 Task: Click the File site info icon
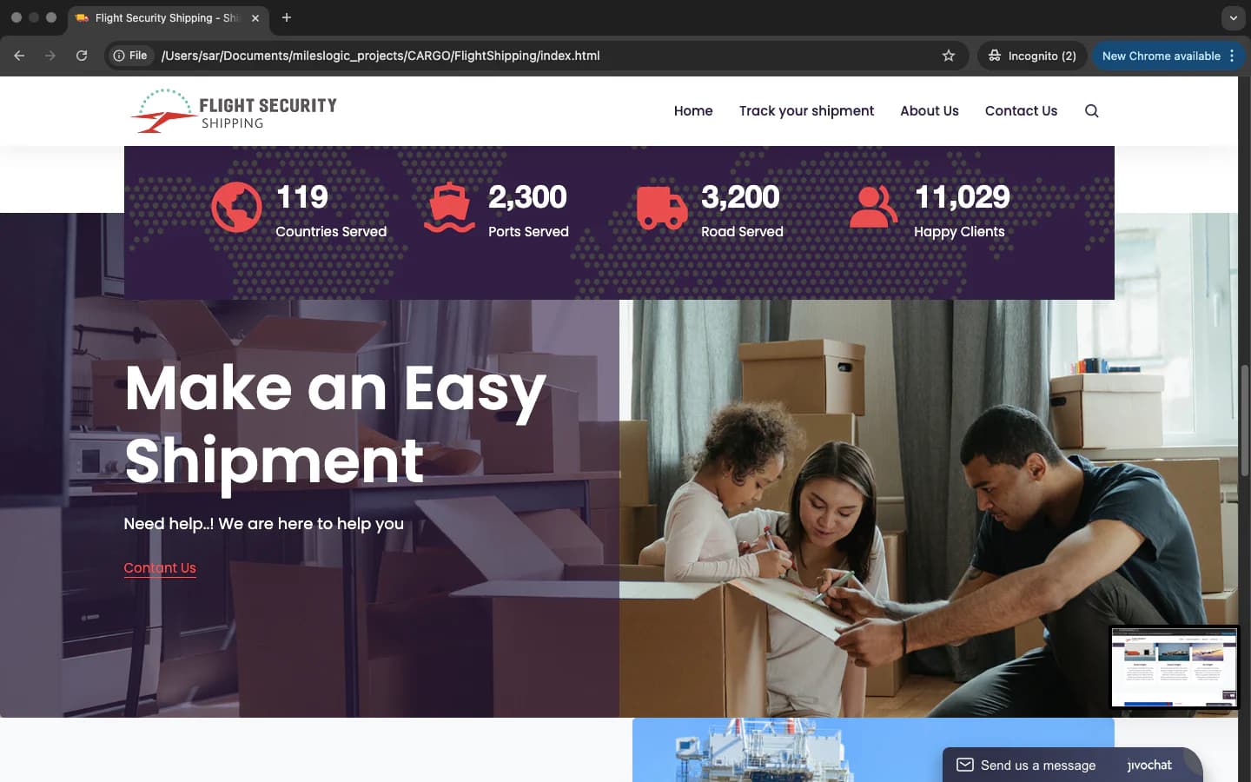coord(130,56)
